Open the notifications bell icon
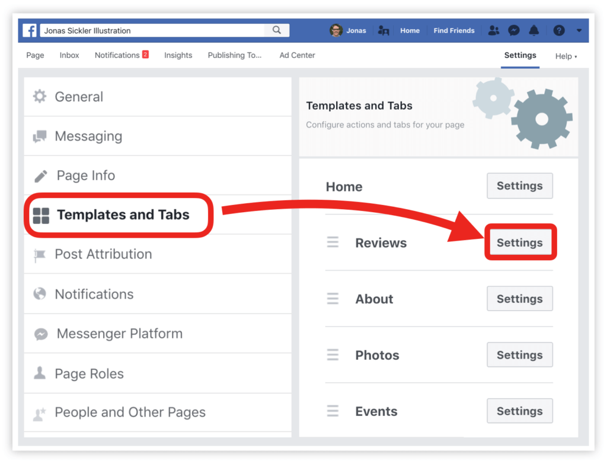Viewport: 607px width, 464px height. coord(534,31)
